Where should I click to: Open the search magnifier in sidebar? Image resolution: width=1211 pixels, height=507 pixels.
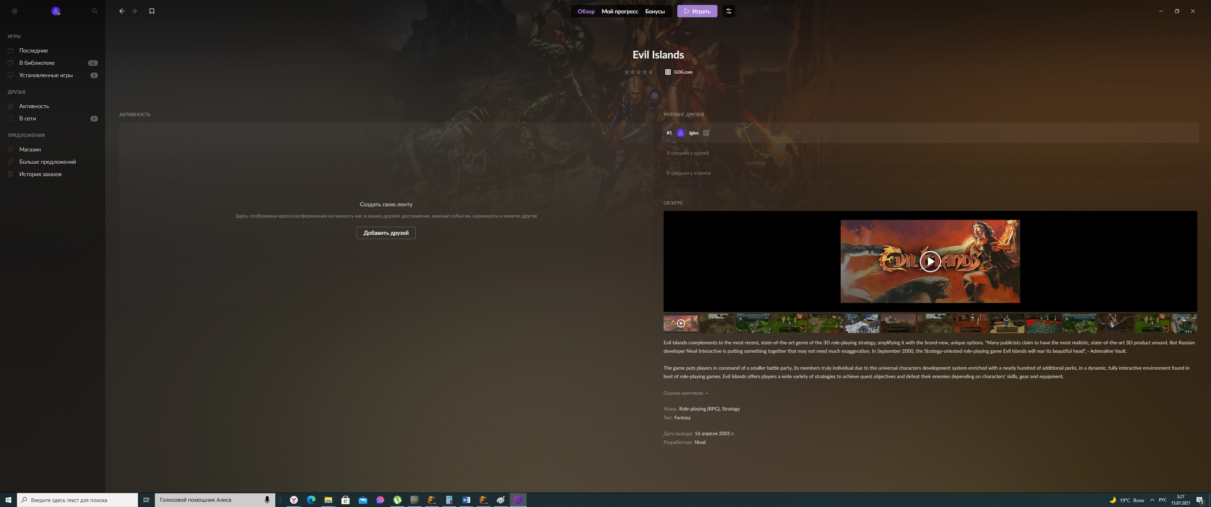(94, 11)
